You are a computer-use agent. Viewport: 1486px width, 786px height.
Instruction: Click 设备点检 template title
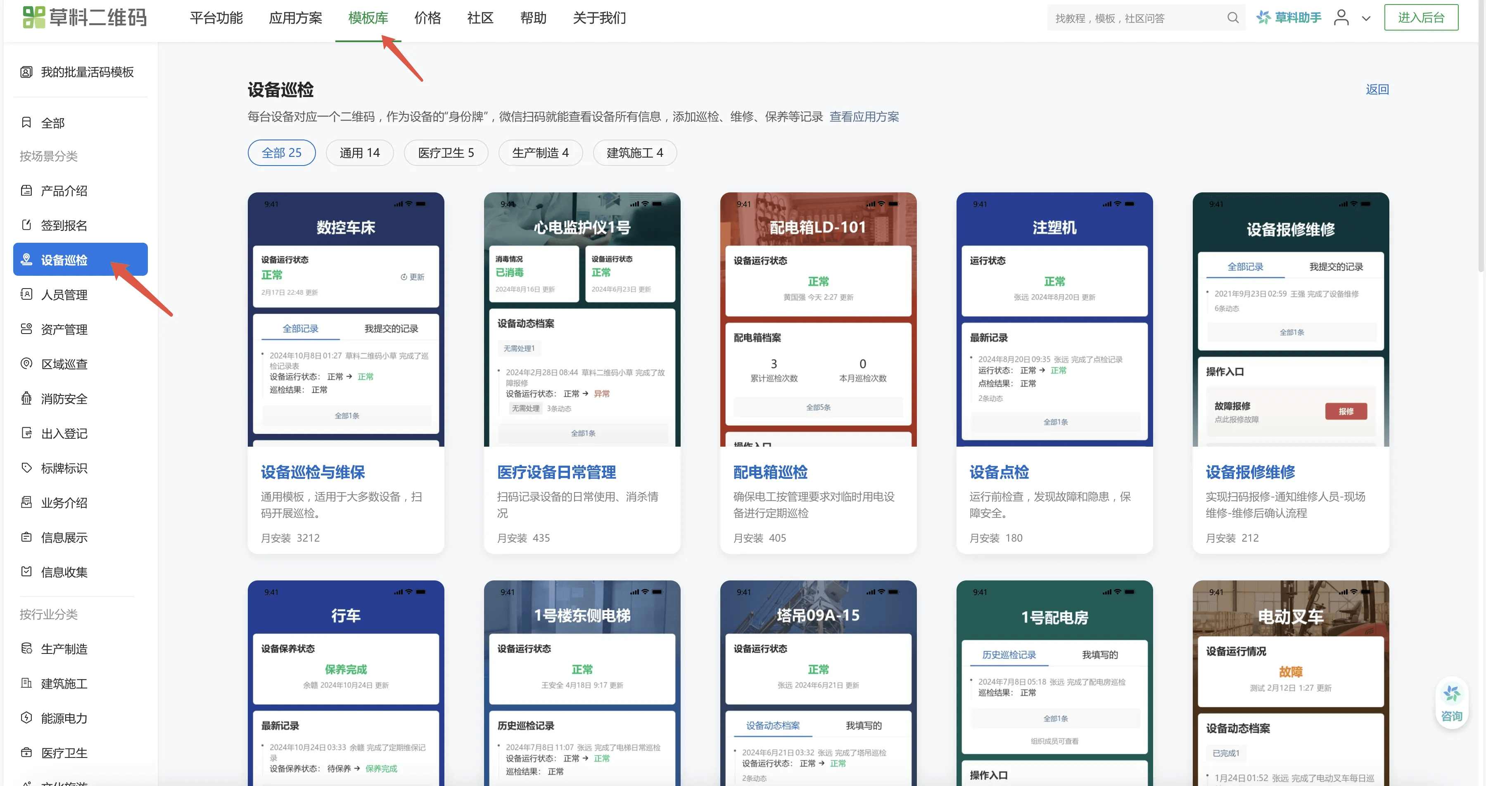pos(999,472)
